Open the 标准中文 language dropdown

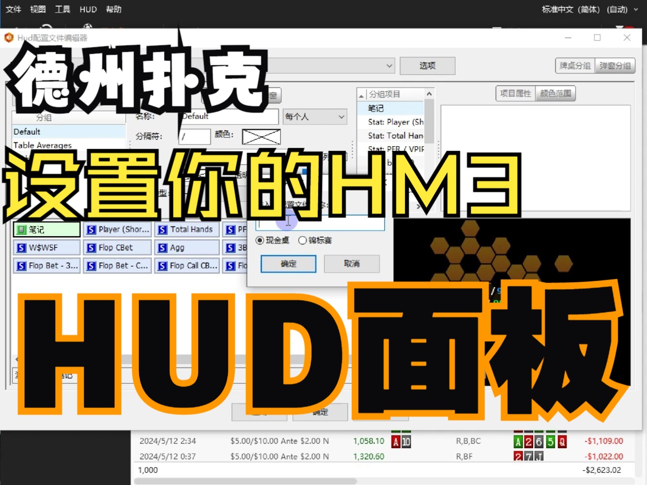589,9
